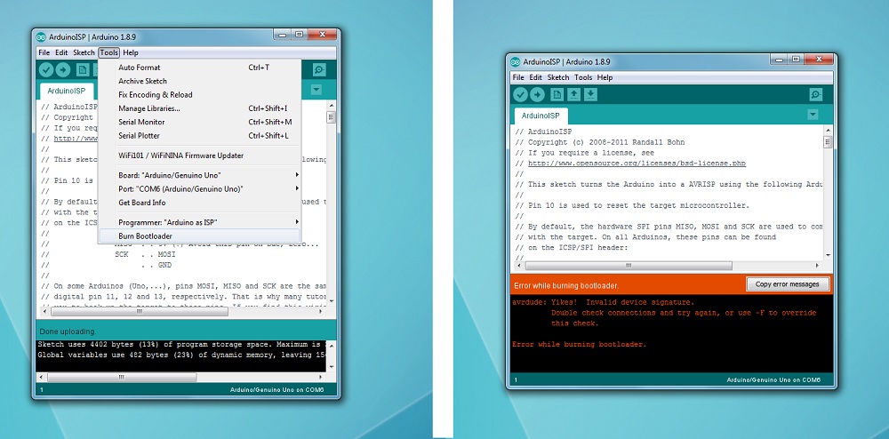Minimize the right Arduino window
889x439 pixels.
click(780, 60)
